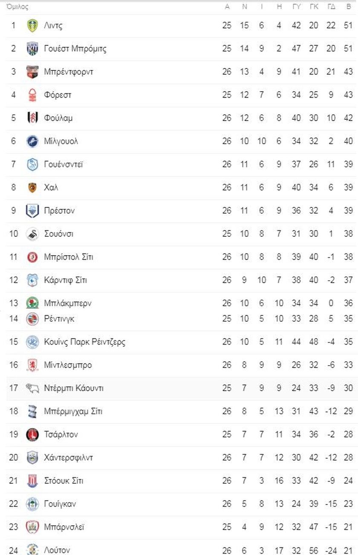Viewport: 358px width, 555px height.
Task: Click the Όμιλος column header
Action: point(17,7)
